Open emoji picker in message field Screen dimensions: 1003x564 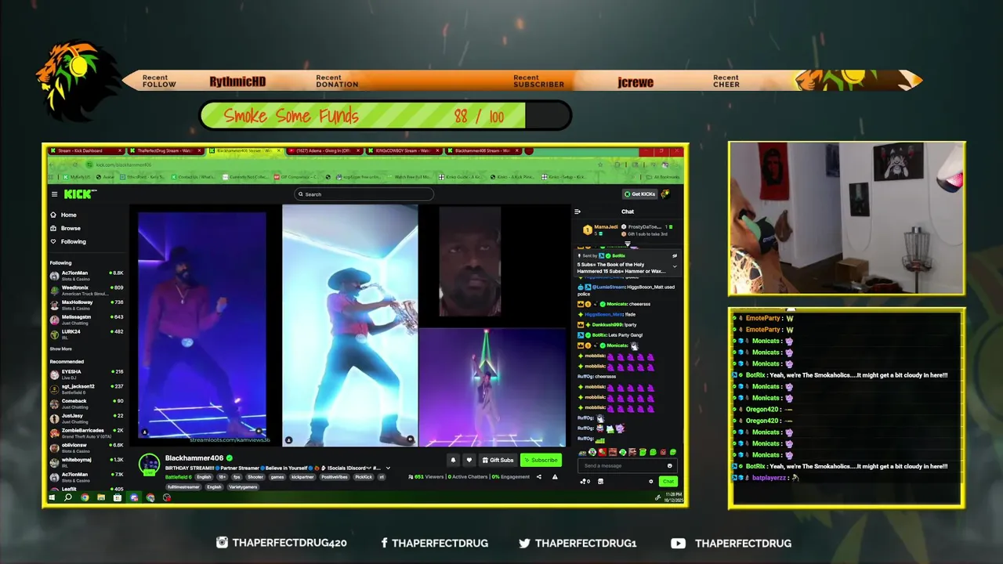point(670,465)
